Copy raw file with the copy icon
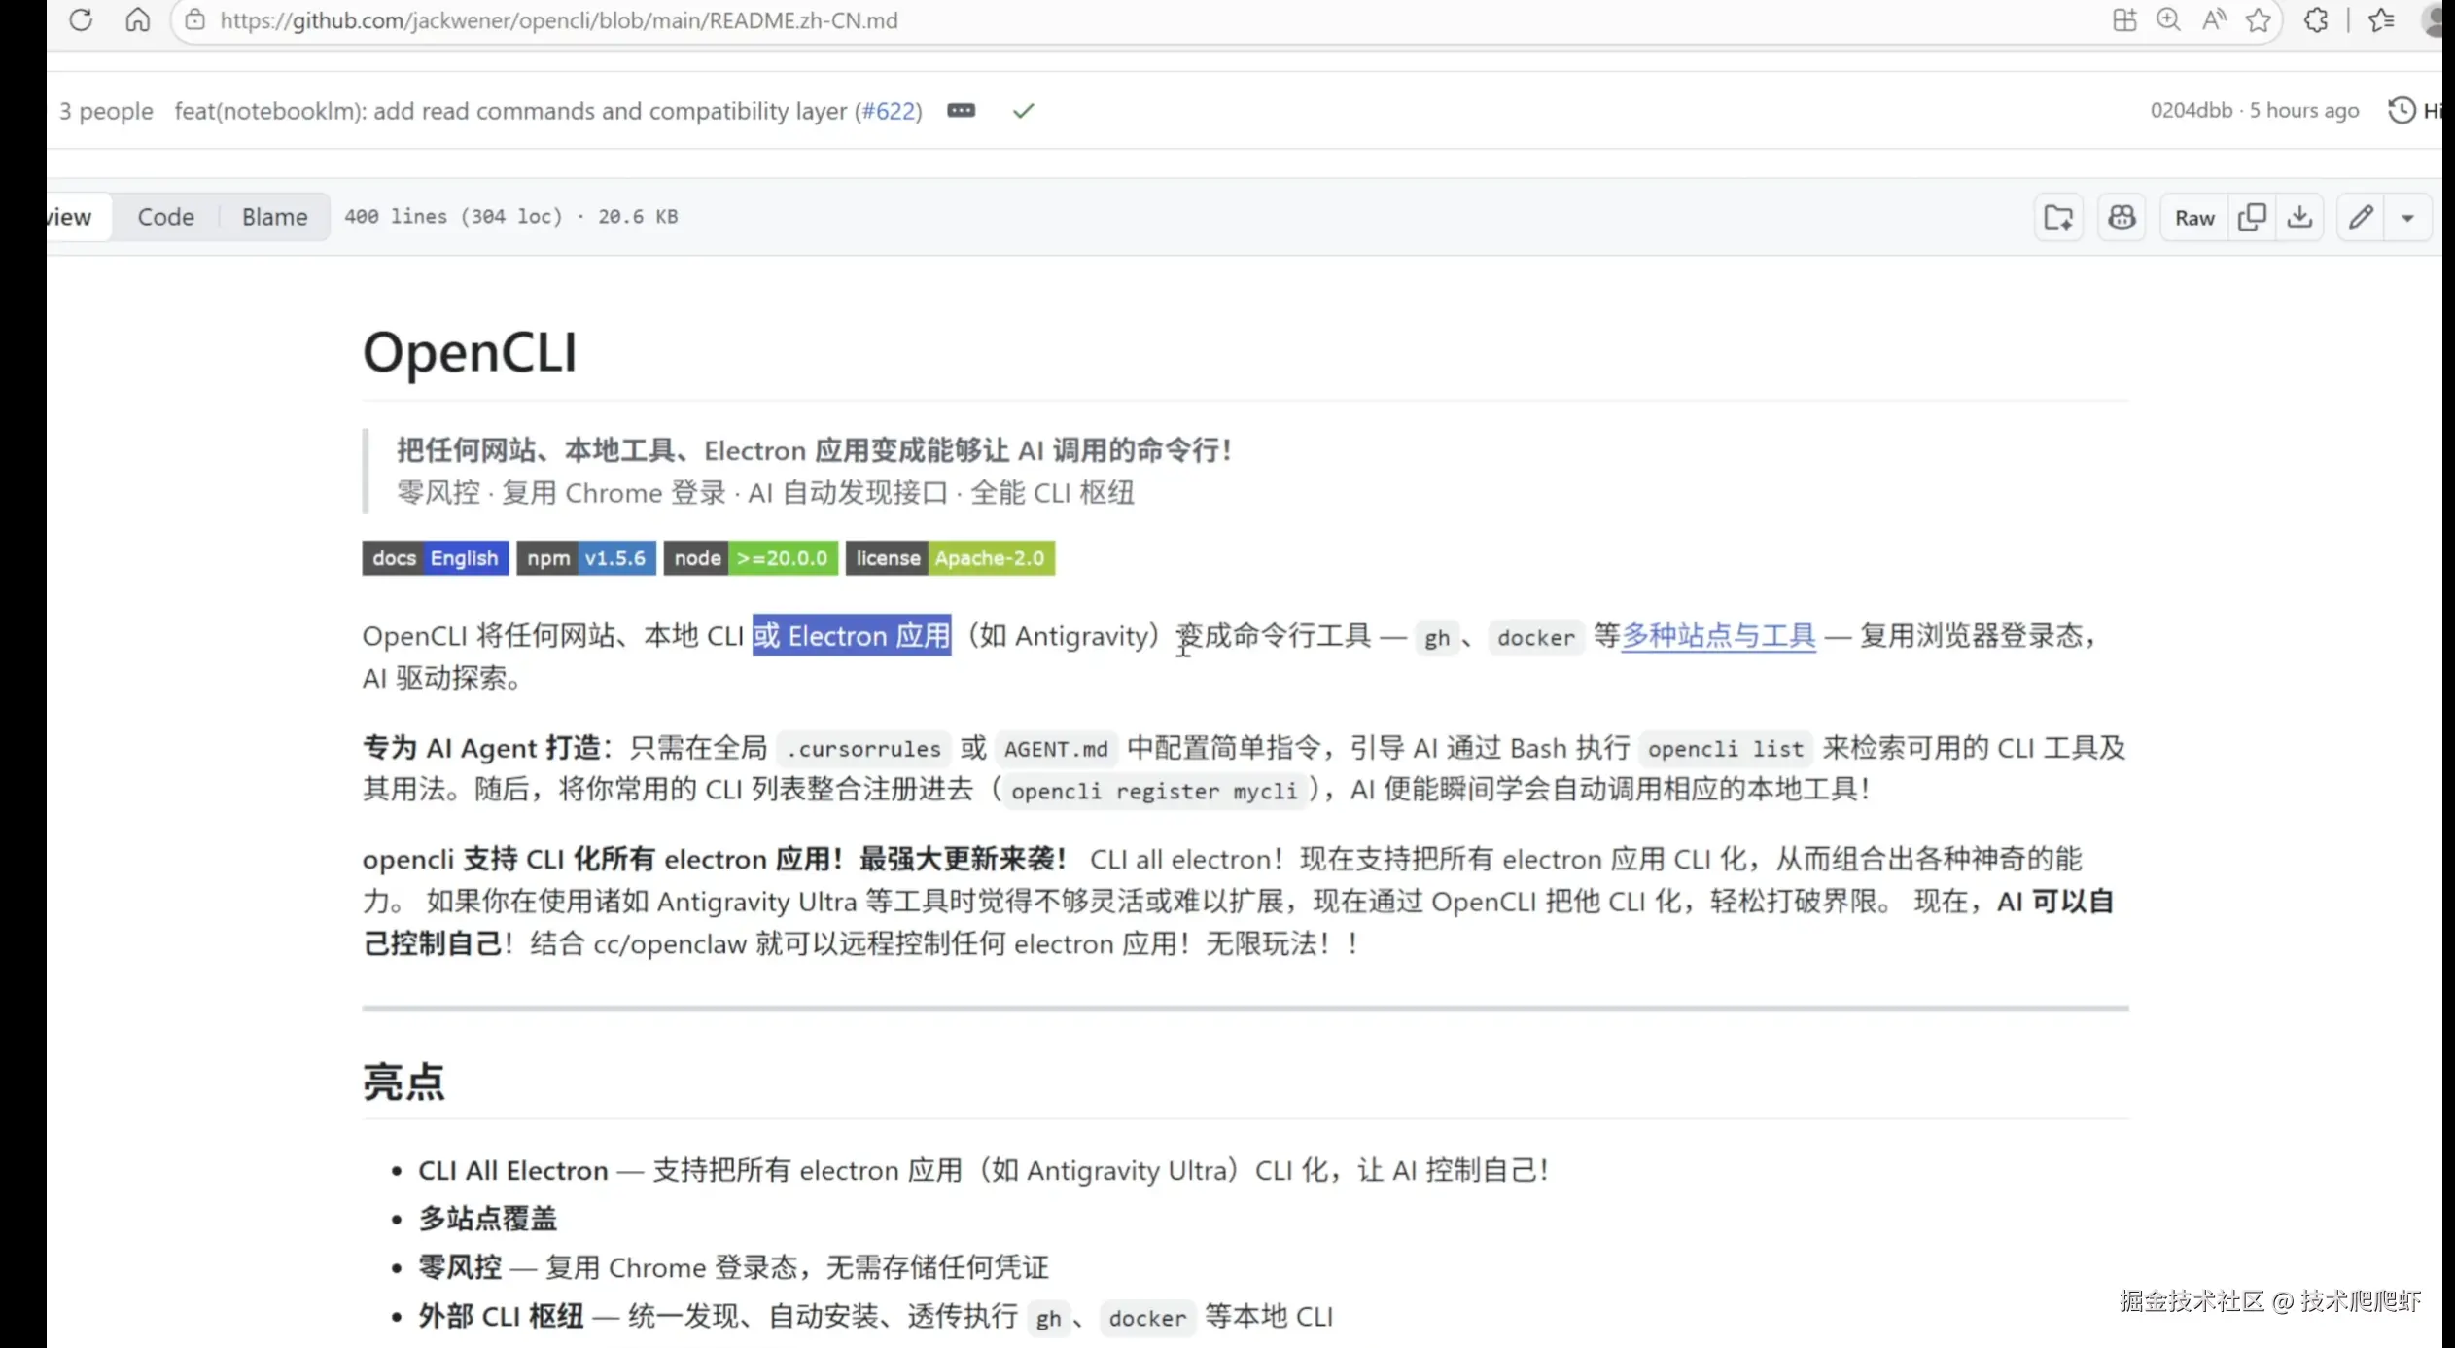Image resolution: width=2455 pixels, height=1348 pixels. point(2252,217)
